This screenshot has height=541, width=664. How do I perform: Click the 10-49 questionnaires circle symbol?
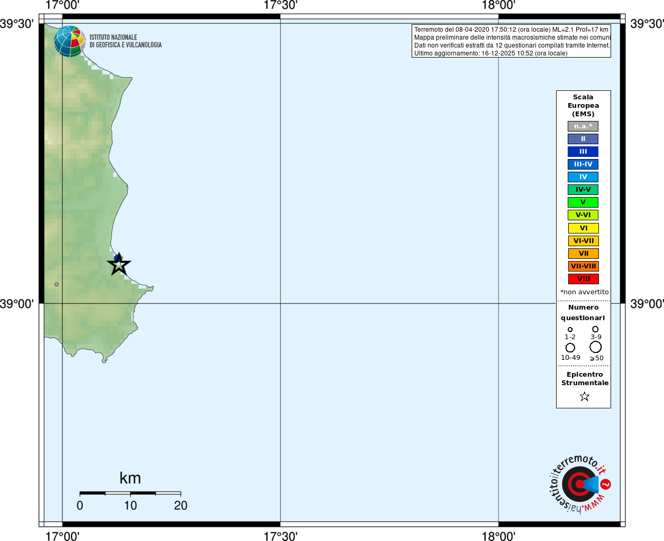[x=570, y=348]
